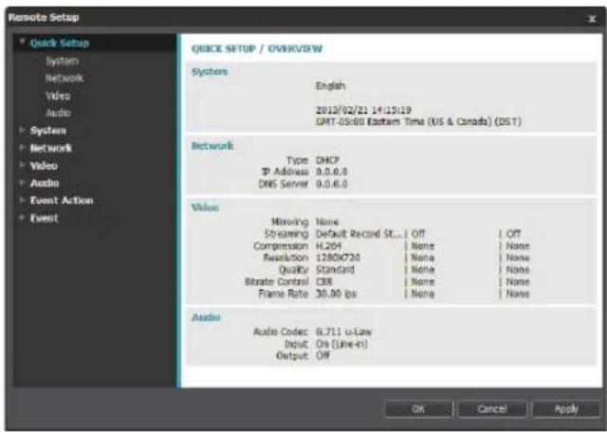
Task: Expand the Audio category arrow
Action: [23, 183]
